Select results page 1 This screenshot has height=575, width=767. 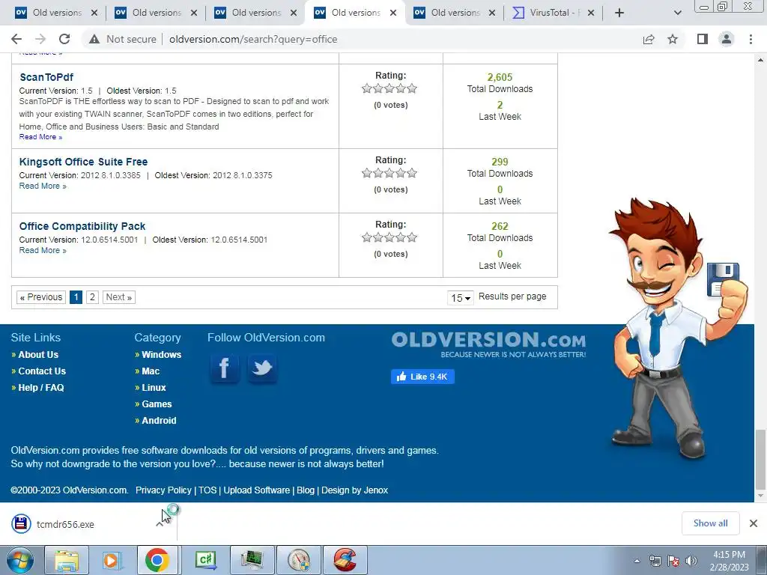coord(76,297)
